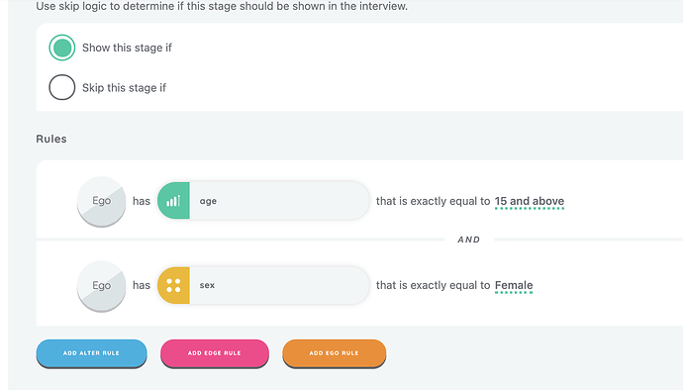Click 'that is exactly equal to' in sex rule
The image size is (683, 390).
[433, 285]
